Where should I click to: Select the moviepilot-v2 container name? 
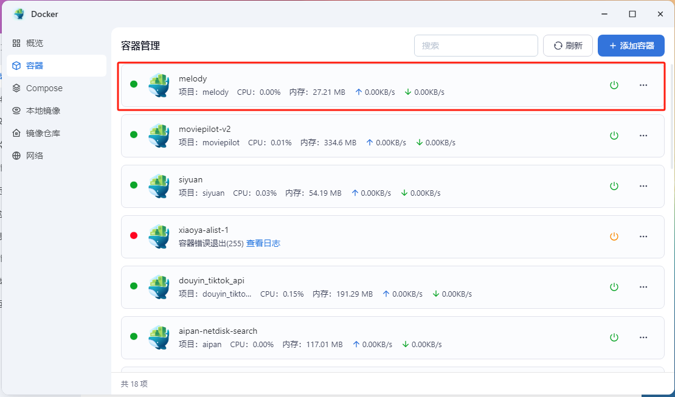pyautogui.click(x=205, y=129)
